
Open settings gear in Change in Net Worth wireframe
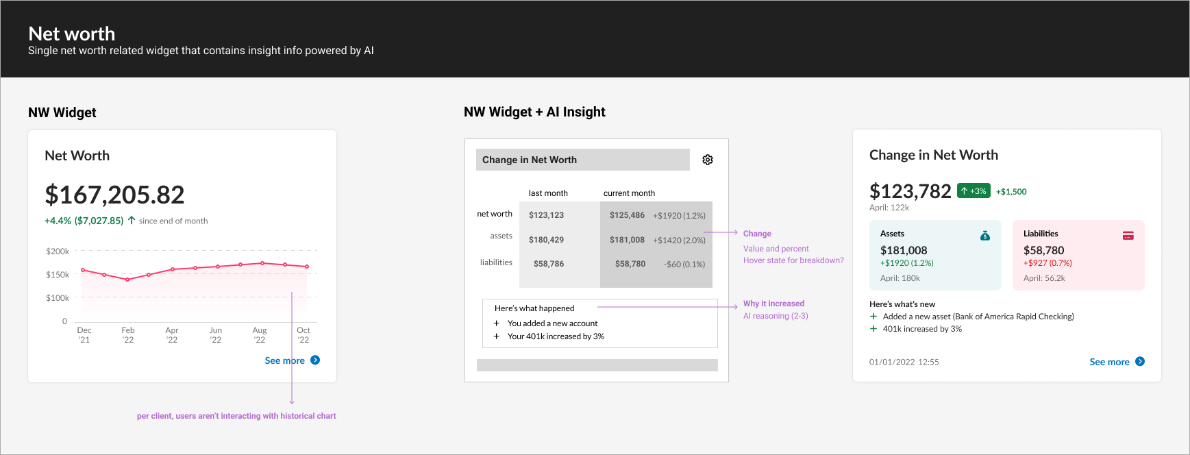pyautogui.click(x=708, y=160)
